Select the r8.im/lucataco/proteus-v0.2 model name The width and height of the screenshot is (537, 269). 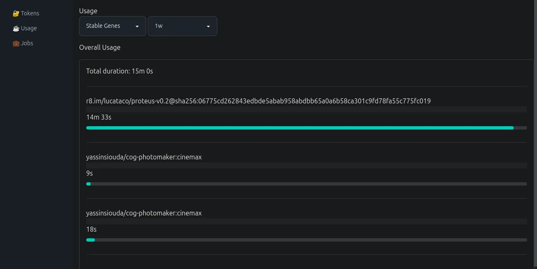[x=258, y=101]
